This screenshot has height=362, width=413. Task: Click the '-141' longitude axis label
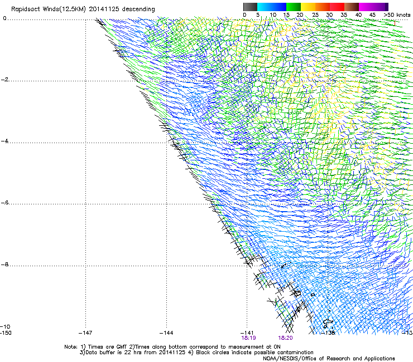(x=247, y=333)
